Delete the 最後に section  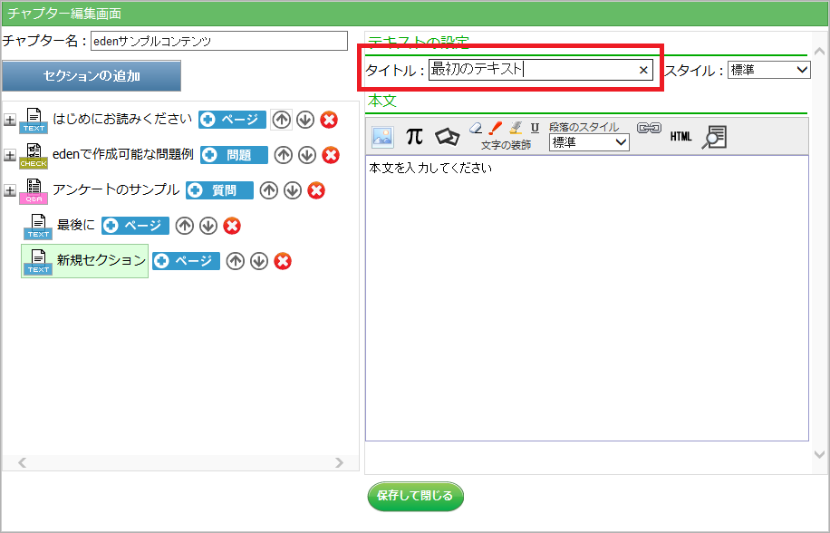coord(232,226)
